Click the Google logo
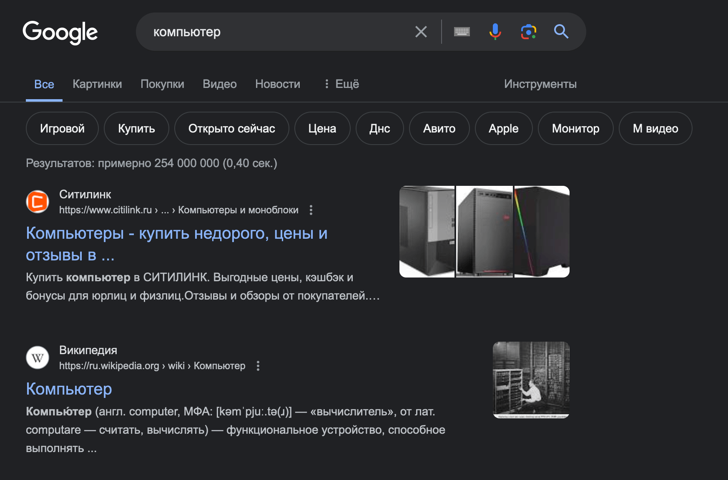Screen dimensions: 728x480 click(60, 32)
